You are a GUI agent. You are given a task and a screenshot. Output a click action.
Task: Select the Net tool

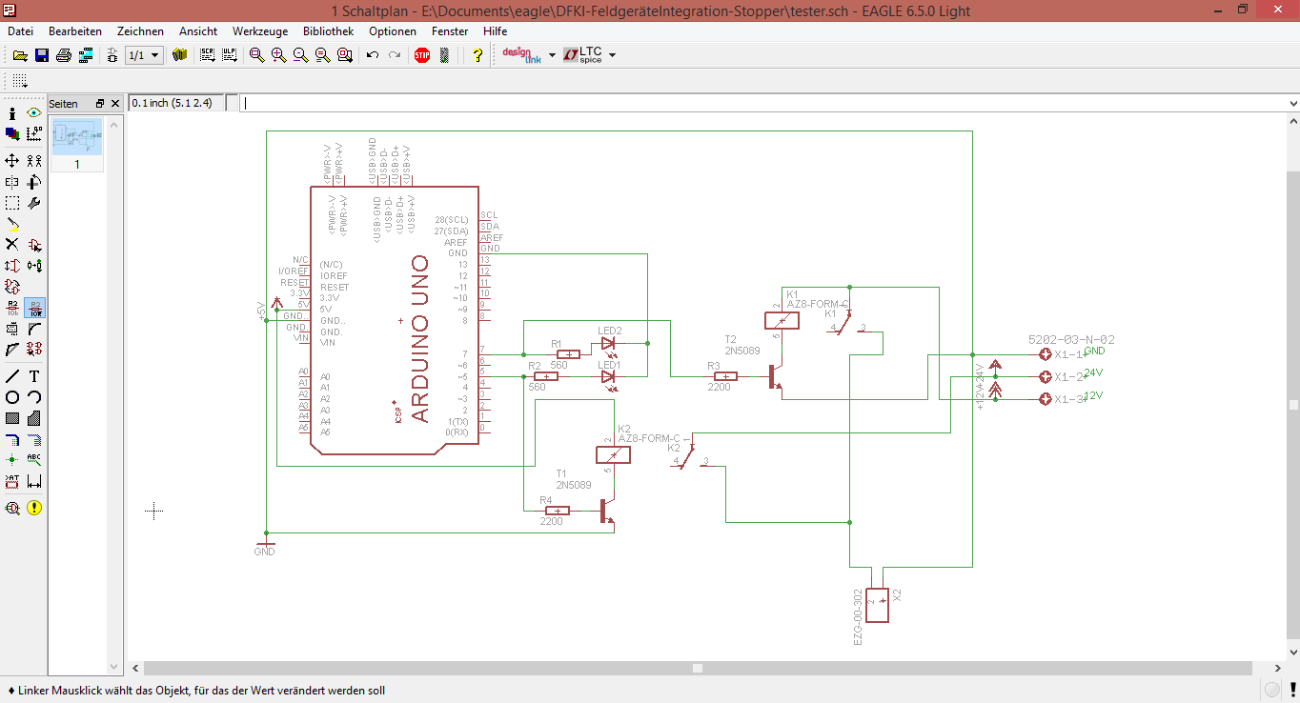(x=34, y=439)
